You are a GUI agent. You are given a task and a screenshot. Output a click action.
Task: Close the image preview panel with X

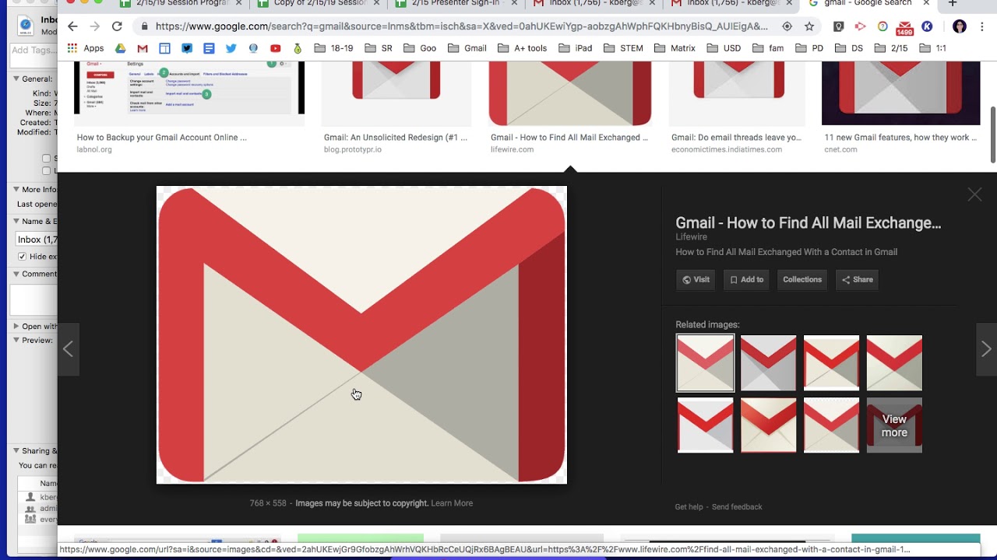pyautogui.click(x=974, y=194)
